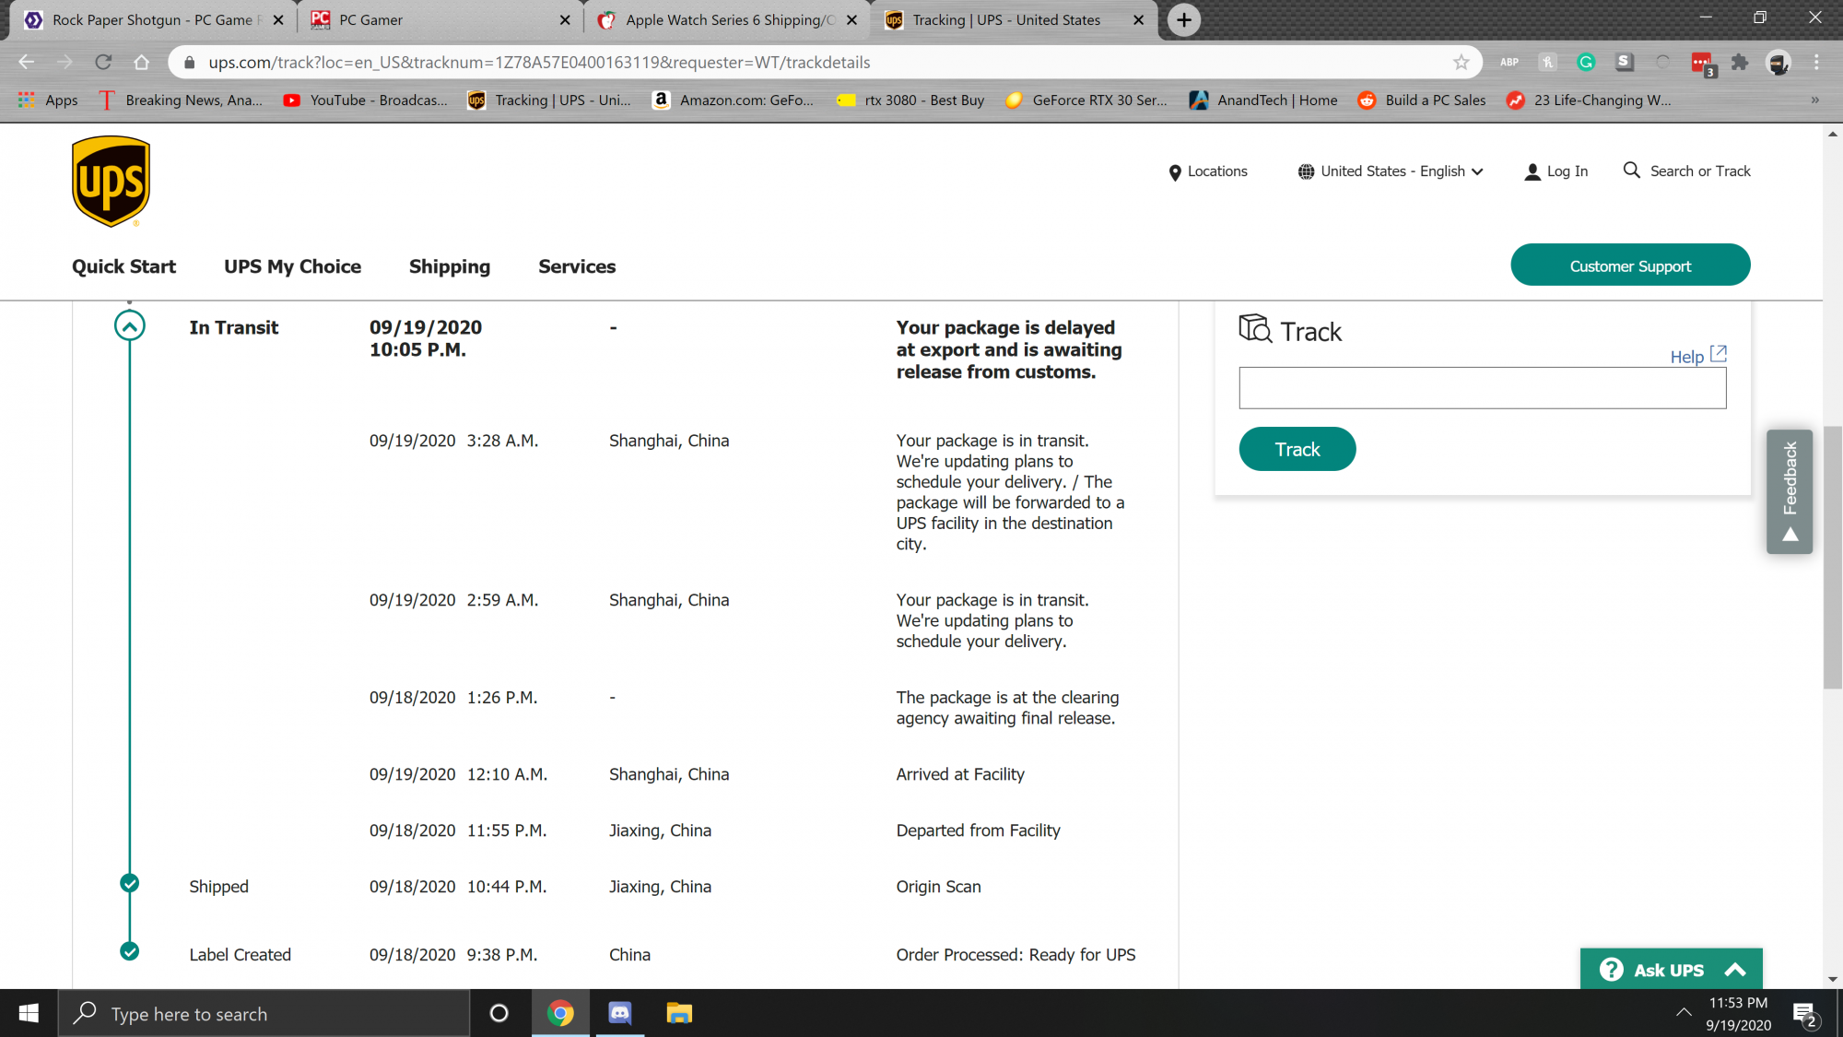Expand the Feedback side tab
The image size is (1843, 1037).
tap(1790, 491)
